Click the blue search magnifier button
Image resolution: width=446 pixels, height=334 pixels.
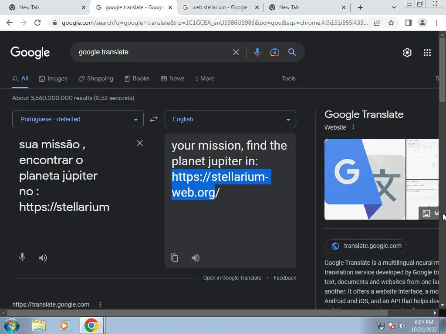point(292,52)
